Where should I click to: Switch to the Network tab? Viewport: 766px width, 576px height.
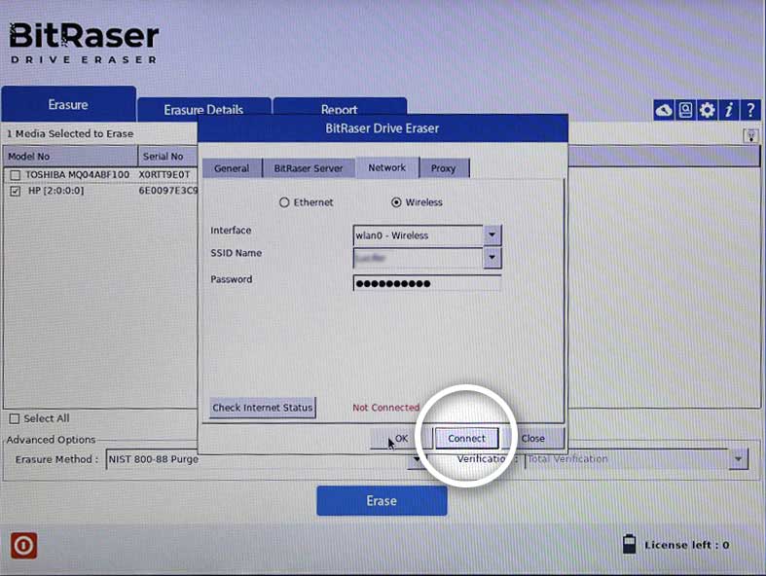pyautogui.click(x=387, y=167)
